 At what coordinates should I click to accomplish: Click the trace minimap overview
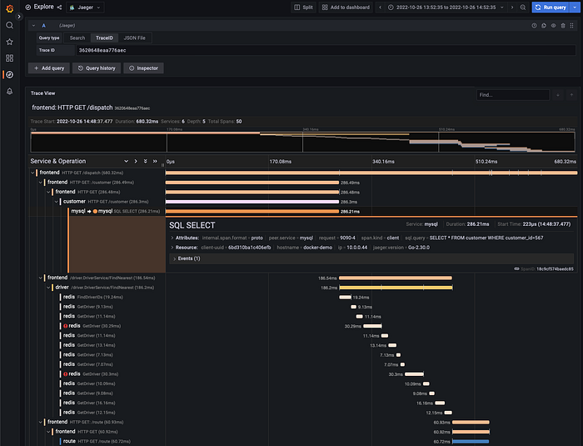pyautogui.click(x=302, y=142)
